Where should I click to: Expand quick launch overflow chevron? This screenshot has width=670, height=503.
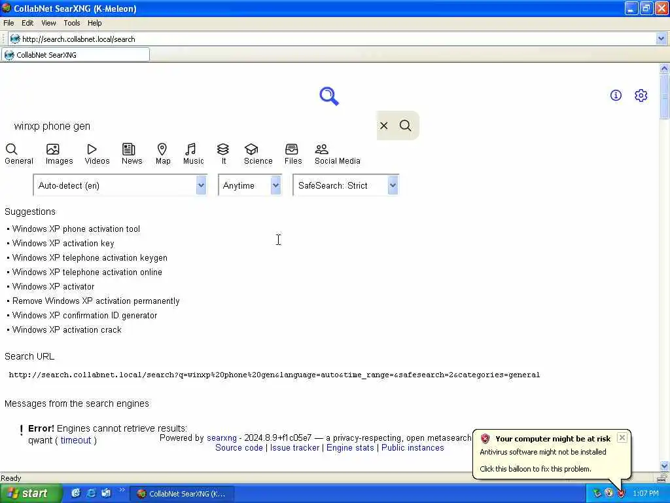coord(122,490)
